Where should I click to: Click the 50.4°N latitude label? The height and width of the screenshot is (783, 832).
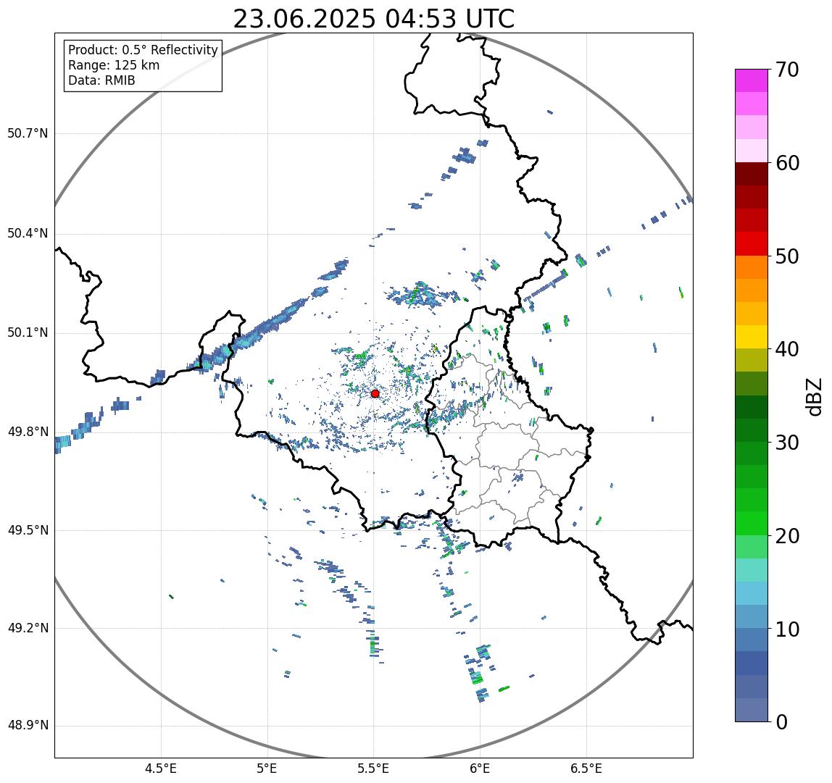[28, 233]
